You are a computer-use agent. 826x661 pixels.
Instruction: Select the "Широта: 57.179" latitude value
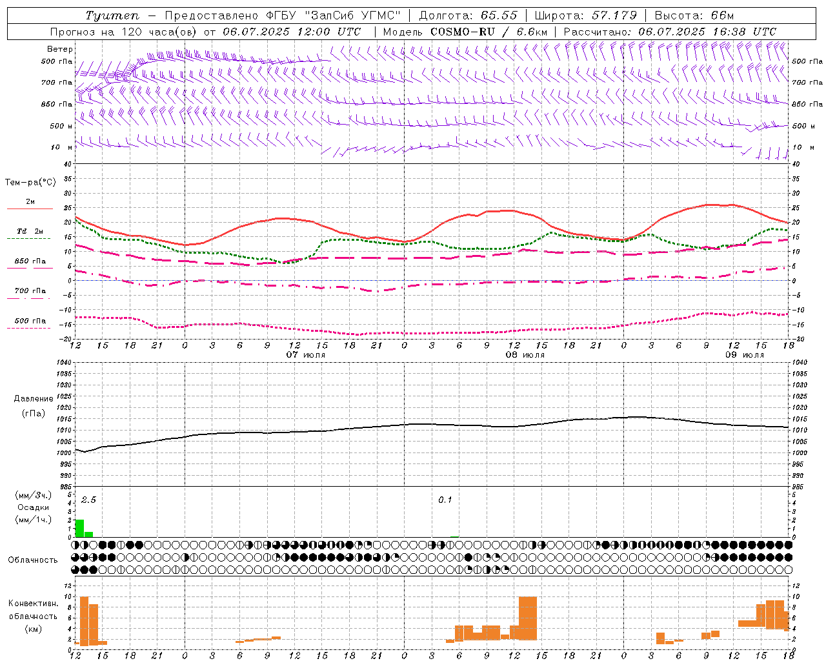pos(586,15)
